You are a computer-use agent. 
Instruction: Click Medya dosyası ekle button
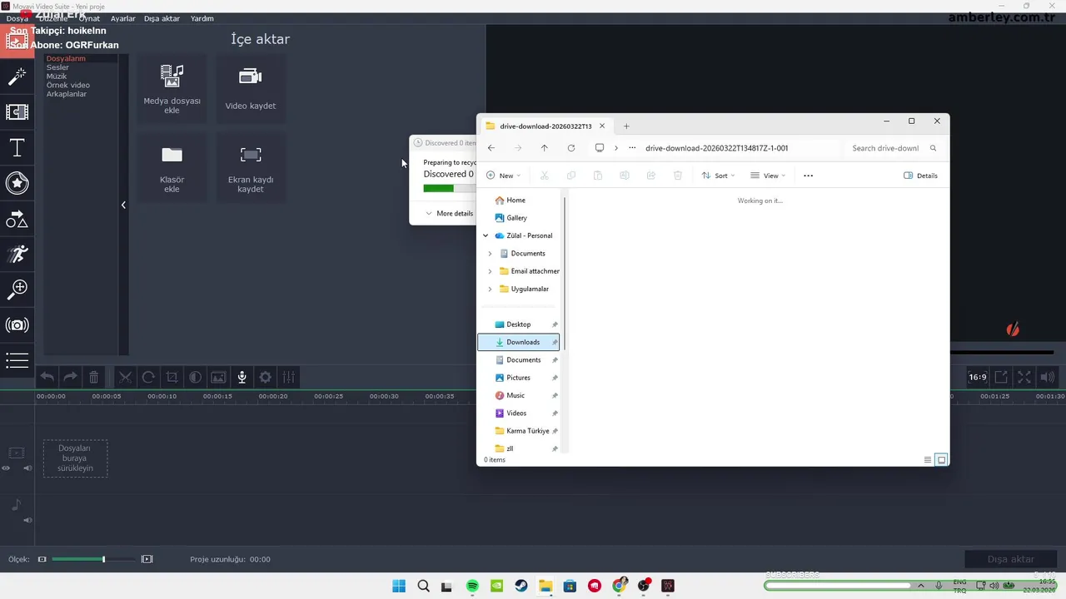point(172,89)
